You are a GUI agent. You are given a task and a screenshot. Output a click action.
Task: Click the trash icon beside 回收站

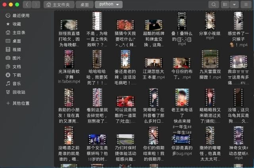pos(8,92)
